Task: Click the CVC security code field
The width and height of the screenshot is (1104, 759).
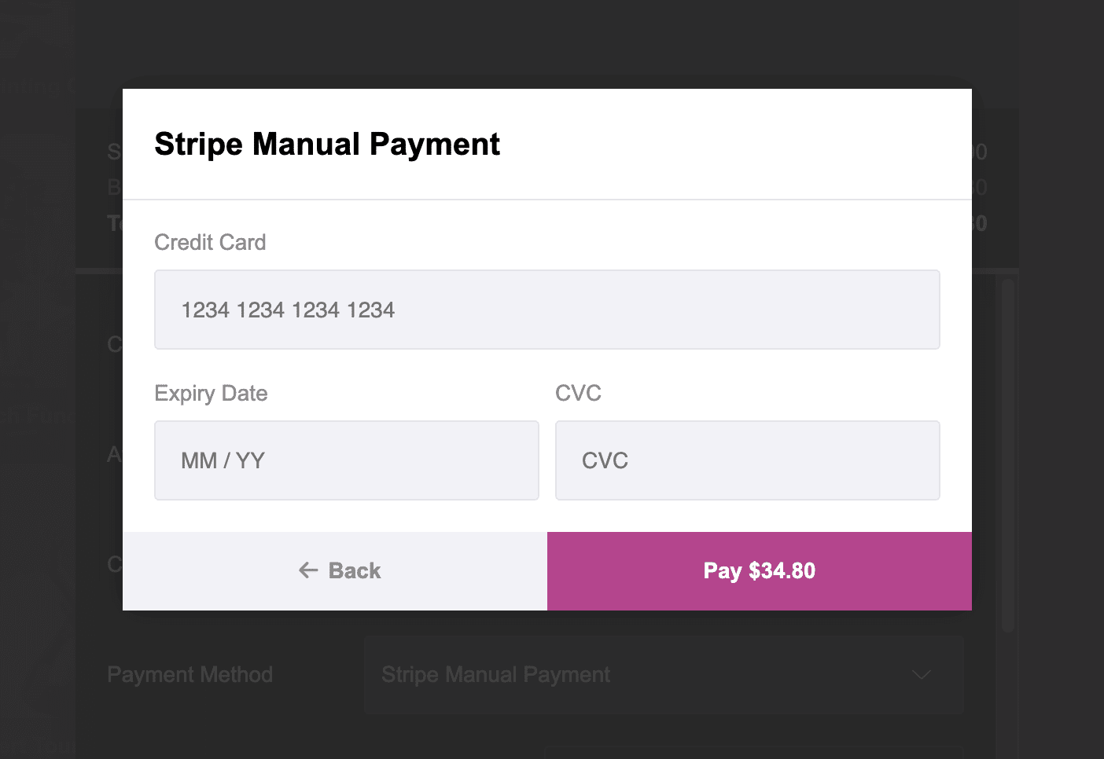Action: [747, 460]
